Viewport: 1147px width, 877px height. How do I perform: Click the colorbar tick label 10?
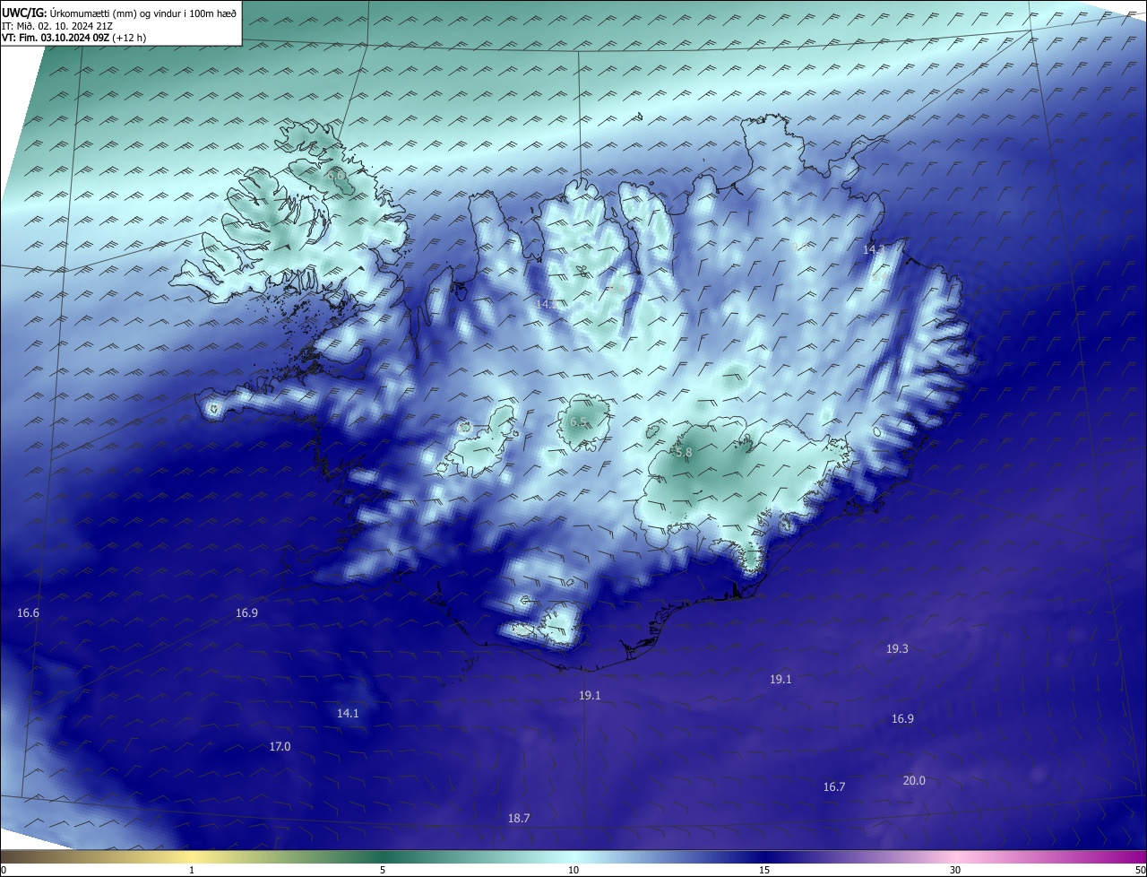click(573, 870)
